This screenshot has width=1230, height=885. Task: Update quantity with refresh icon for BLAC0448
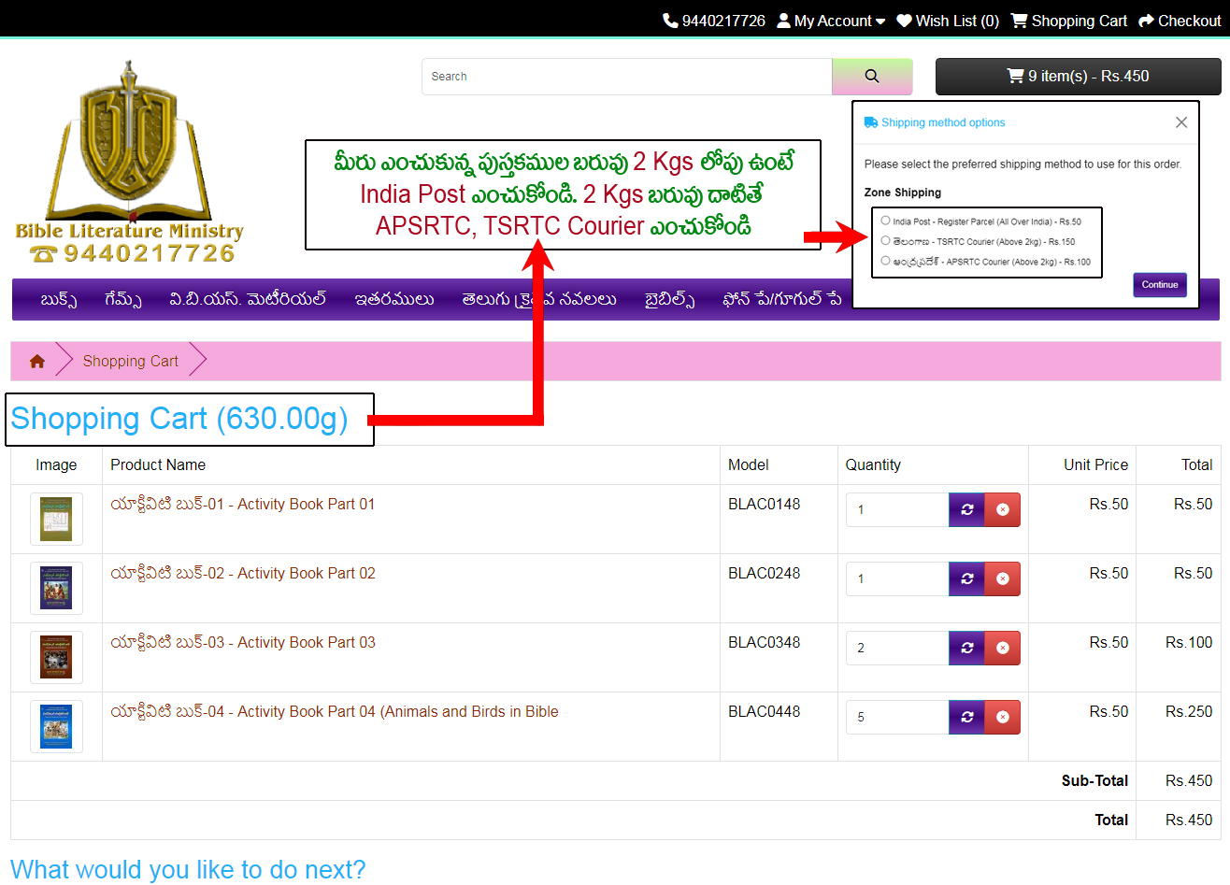[966, 717]
